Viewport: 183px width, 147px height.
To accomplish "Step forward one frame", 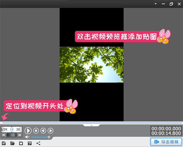I will [51, 131].
